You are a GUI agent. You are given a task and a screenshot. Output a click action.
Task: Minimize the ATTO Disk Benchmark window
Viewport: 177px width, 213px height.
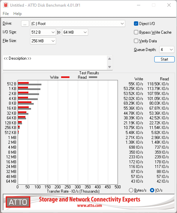139,5
